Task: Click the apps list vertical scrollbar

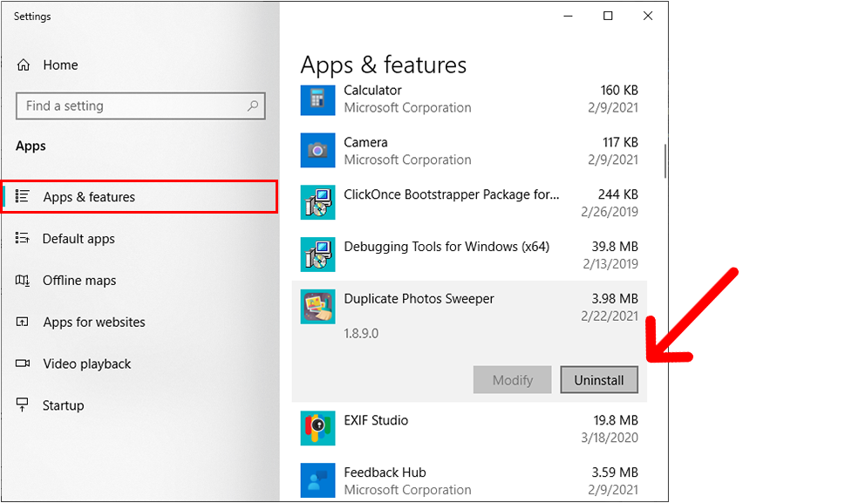Action: click(665, 160)
